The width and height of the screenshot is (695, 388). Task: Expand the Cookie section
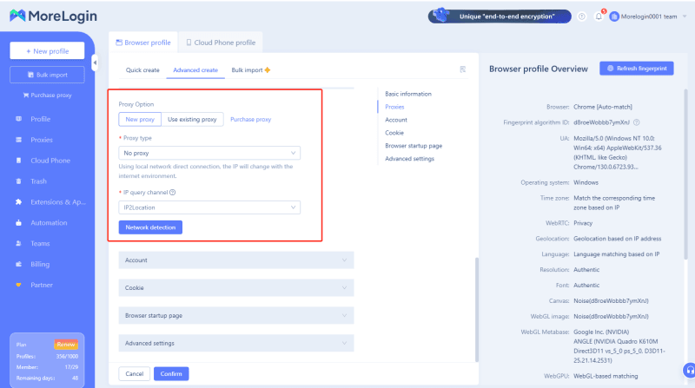(x=235, y=288)
